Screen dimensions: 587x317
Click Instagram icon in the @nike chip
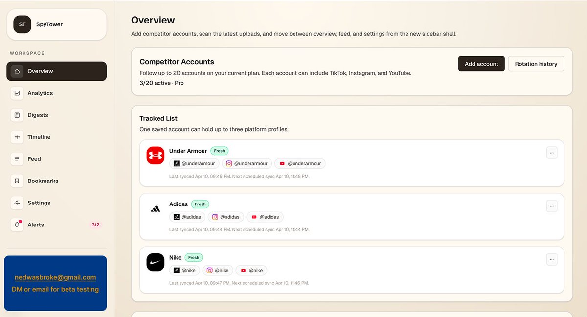coord(209,270)
